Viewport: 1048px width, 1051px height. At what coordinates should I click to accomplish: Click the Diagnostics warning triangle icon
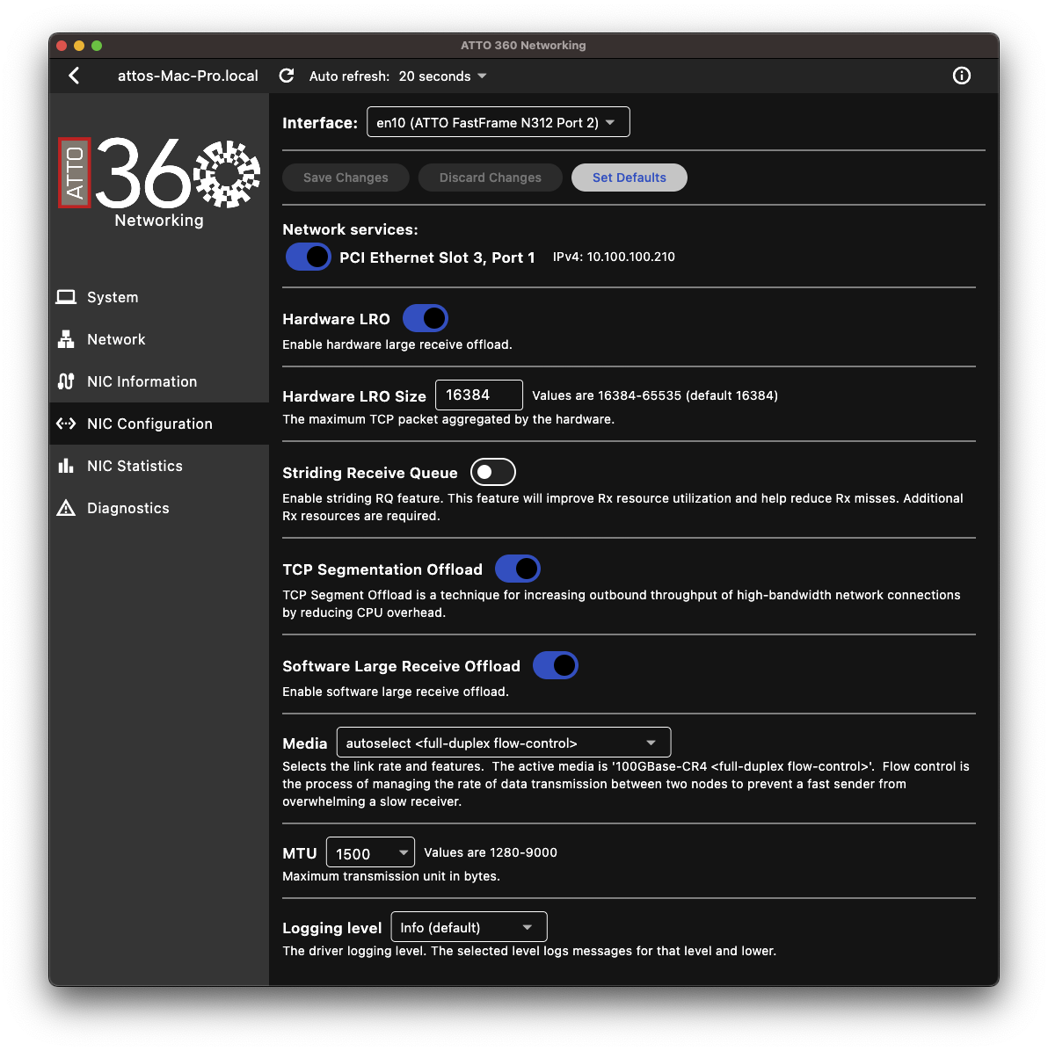click(x=66, y=508)
